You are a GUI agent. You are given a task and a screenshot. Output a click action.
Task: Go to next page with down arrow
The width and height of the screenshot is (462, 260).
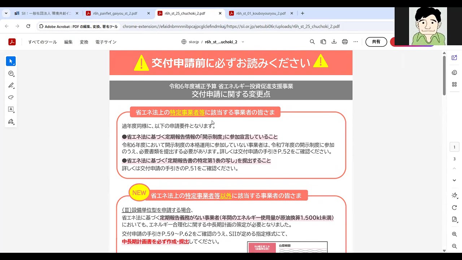pyautogui.click(x=454, y=180)
